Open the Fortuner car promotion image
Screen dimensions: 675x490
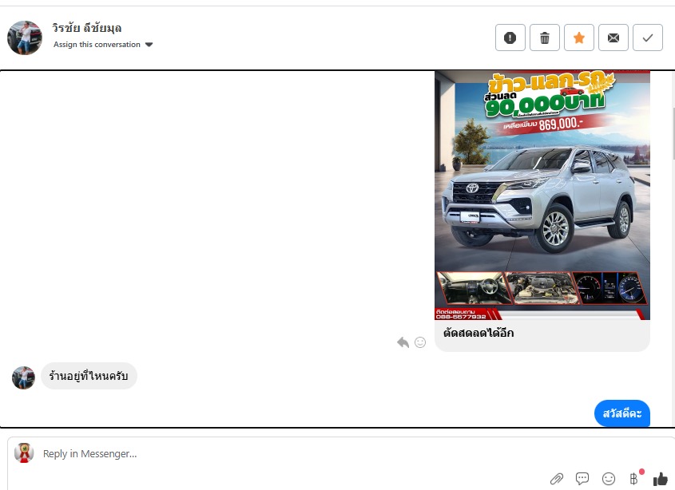542,196
